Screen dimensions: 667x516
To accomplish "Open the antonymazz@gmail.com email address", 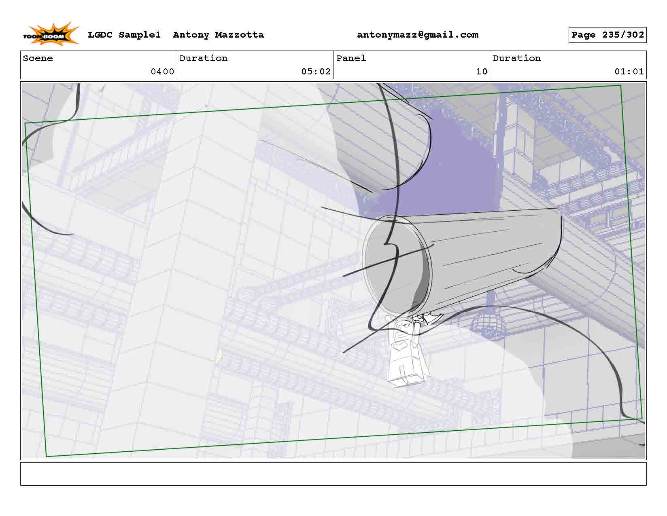I will pos(418,35).
